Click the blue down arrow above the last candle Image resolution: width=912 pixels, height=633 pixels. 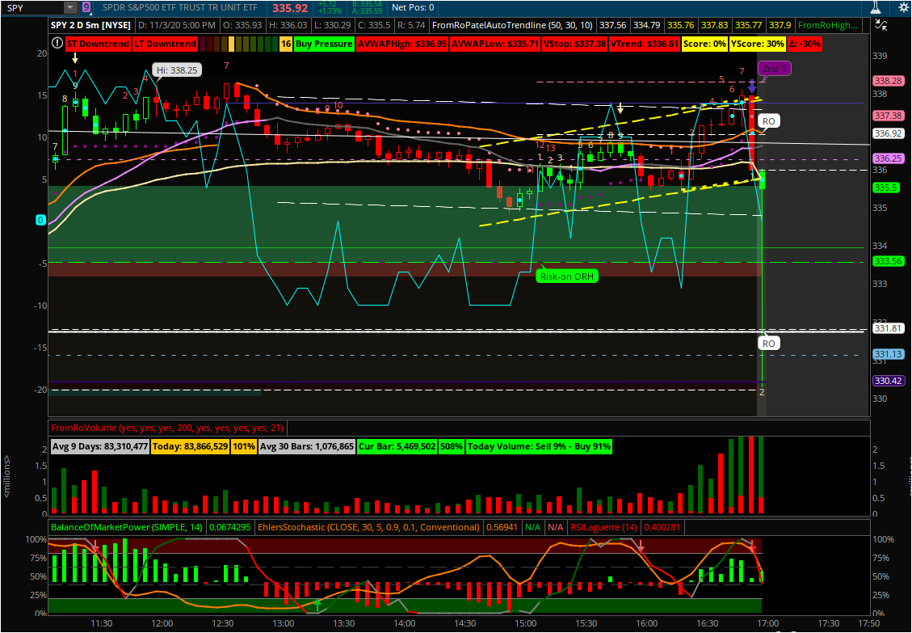click(x=752, y=87)
